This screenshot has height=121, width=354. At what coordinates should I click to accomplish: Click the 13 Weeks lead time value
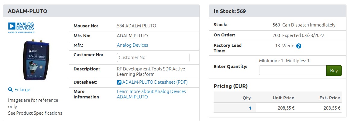coord(285,46)
